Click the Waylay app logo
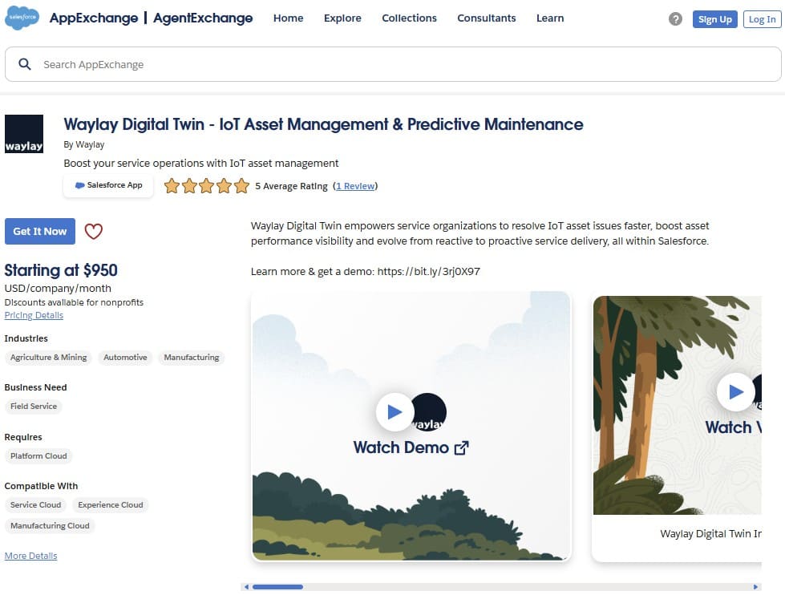Screen dimensions: 785x595 click(24, 134)
